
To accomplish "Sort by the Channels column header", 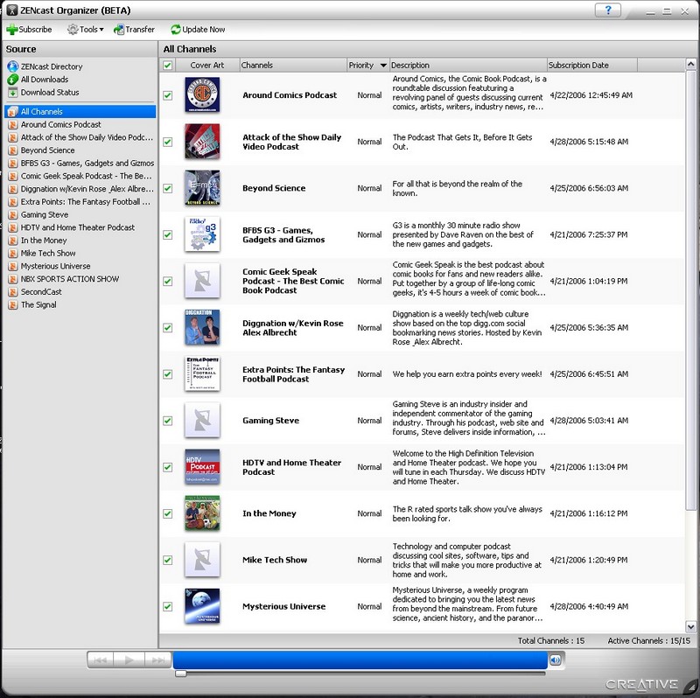I will point(293,65).
